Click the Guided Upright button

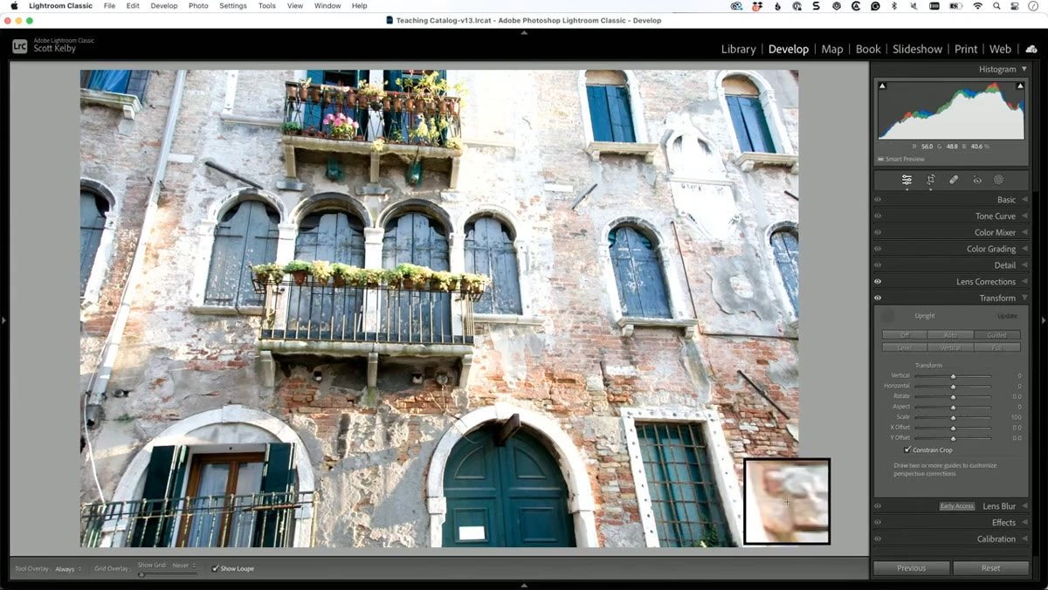[997, 335]
